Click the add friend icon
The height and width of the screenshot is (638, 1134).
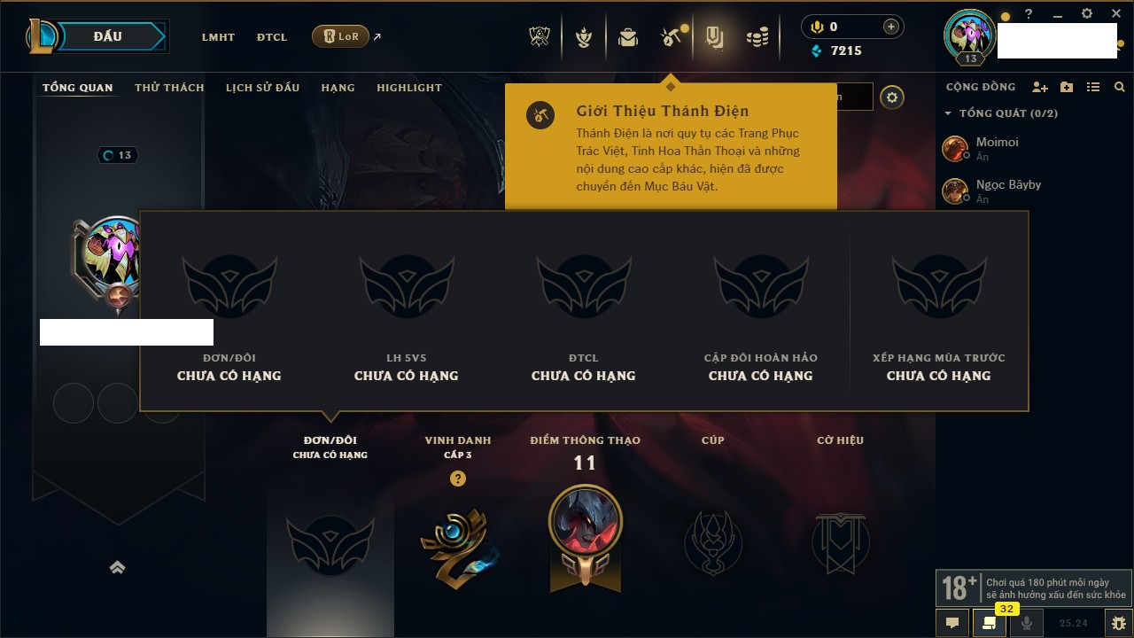pyautogui.click(x=1040, y=87)
